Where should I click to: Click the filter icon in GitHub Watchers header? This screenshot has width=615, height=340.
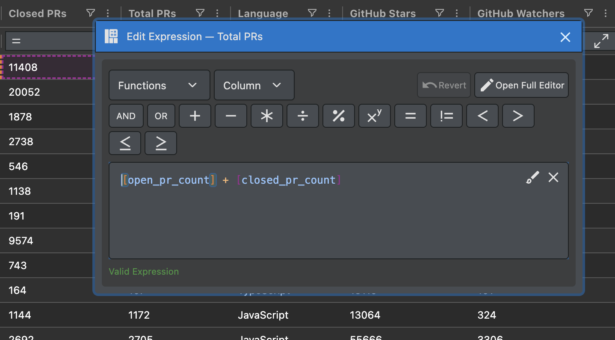coord(588,13)
